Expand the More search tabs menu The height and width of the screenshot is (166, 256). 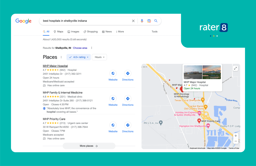tap(120, 32)
